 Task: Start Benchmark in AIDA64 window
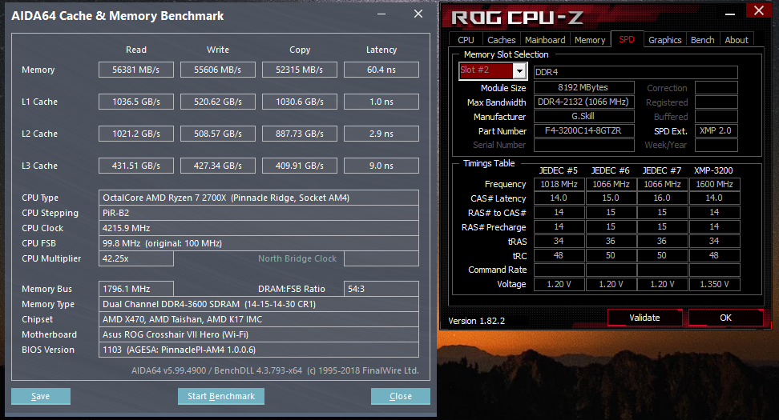[x=221, y=396]
